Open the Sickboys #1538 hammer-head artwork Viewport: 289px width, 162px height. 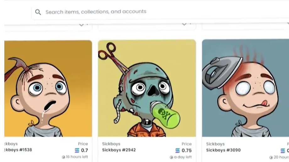pos(48,89)
